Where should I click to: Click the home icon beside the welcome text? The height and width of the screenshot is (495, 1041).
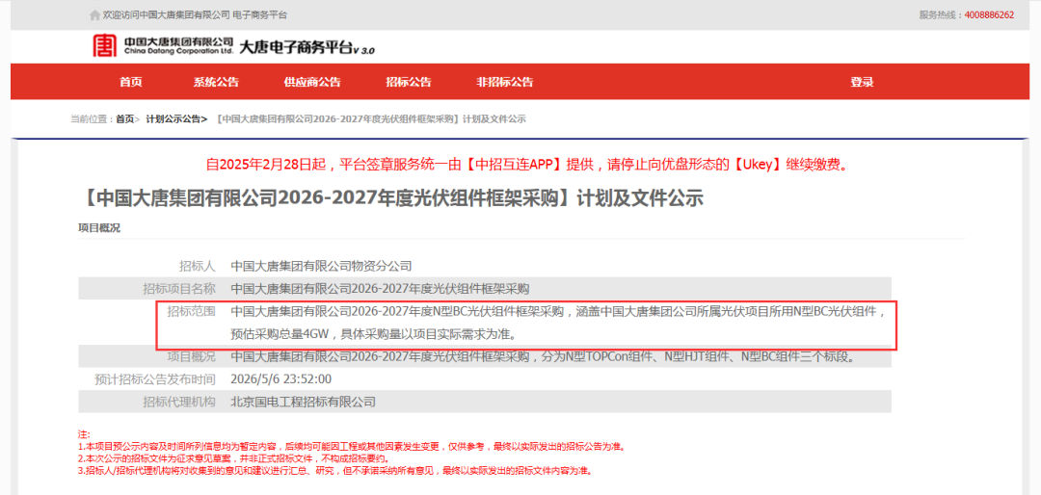click(94, 14)
